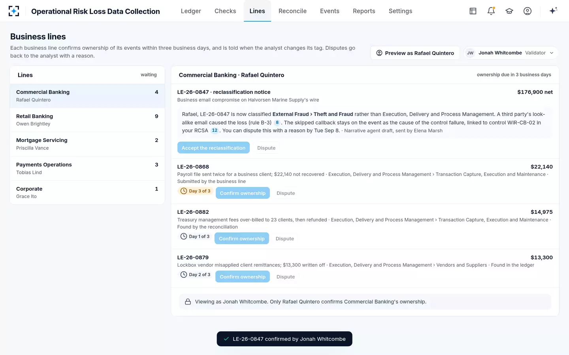Click the $176,900 net amount
The width and height of the screenshot is (569, 355).
(535, 92)
